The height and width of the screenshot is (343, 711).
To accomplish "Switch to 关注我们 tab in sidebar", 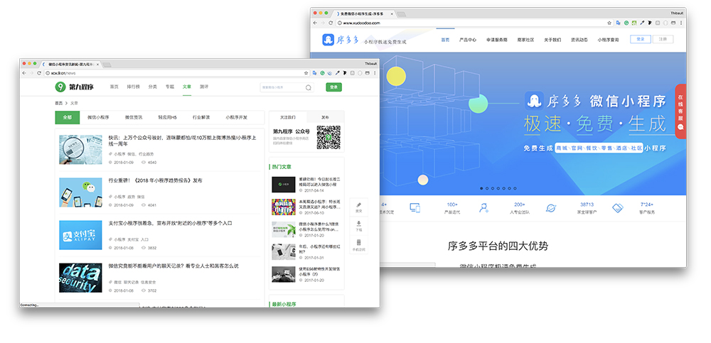I will pos(288,117).
